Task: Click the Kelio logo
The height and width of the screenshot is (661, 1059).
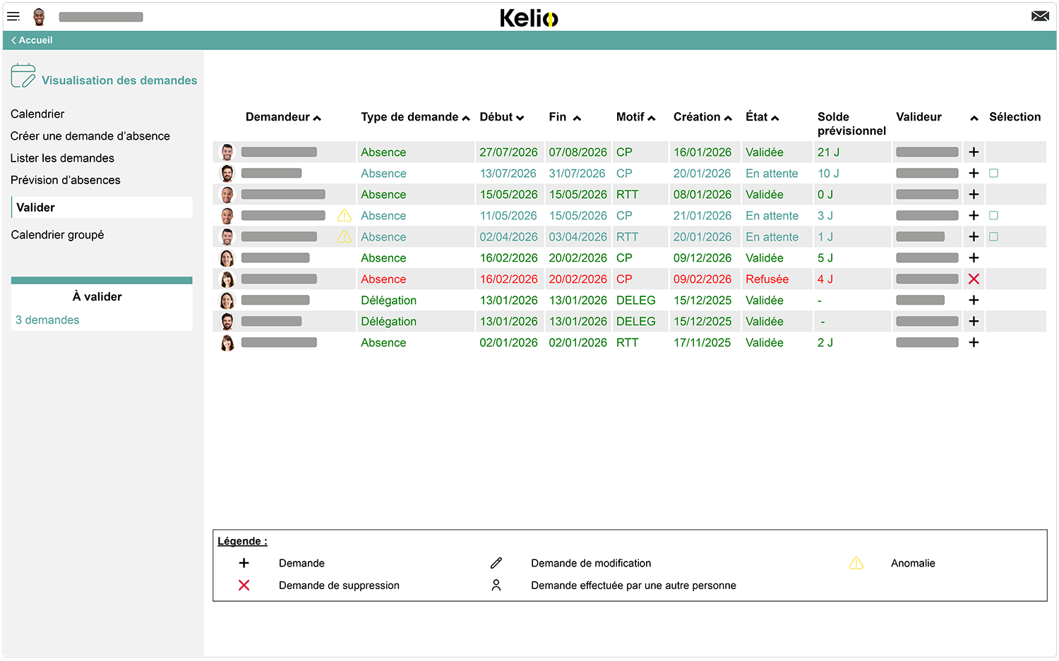Action: 529,18
